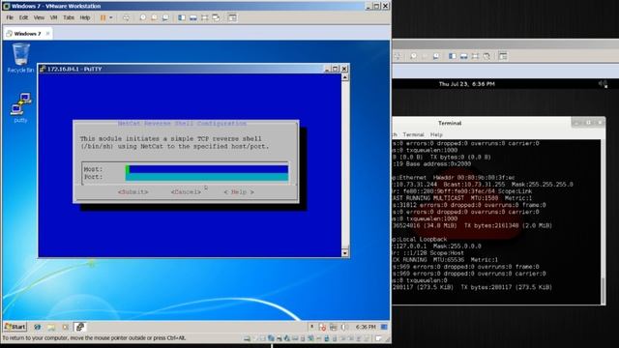Show hidden tray icons arrow
The width and height of the screenshot is (619, 348).
pyautogui.click(x=311, y=327)
